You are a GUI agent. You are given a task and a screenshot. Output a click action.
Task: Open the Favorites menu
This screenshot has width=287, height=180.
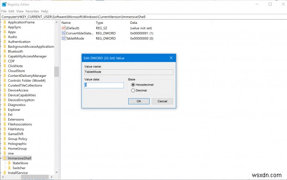tap(32, 11)
